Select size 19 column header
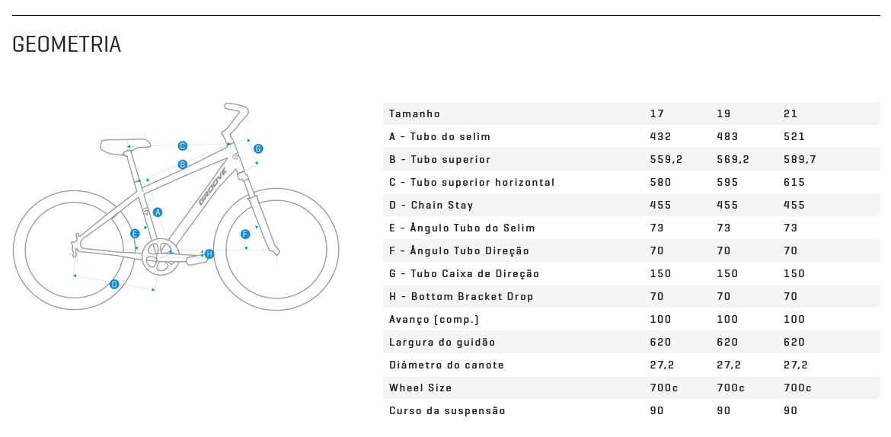 pyautogui.click(x=723, y=113)
